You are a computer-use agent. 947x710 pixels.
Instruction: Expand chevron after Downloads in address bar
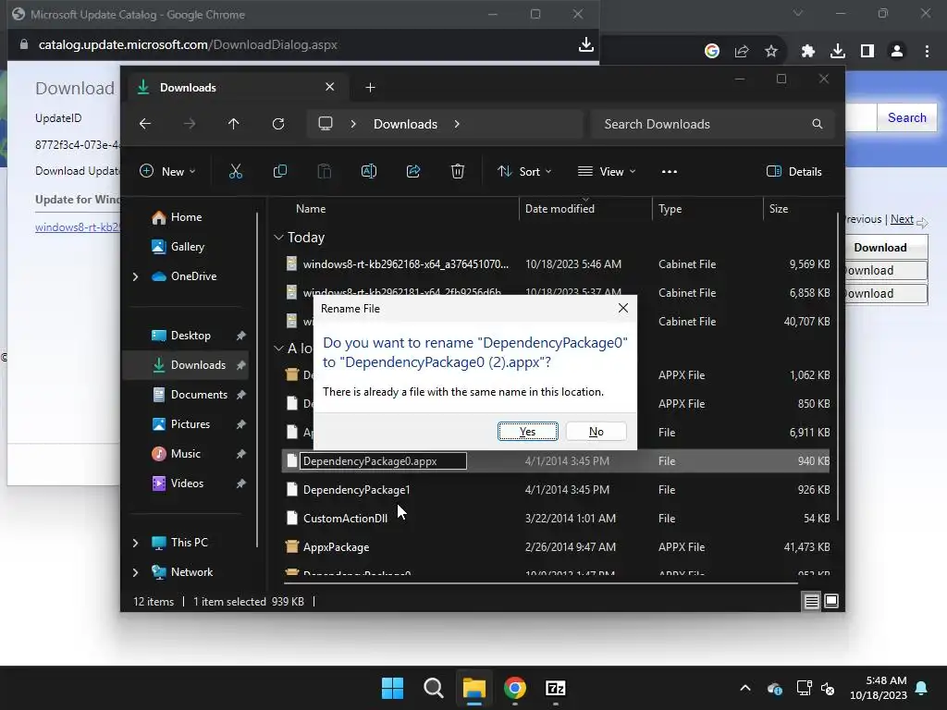tap(457, 124)
